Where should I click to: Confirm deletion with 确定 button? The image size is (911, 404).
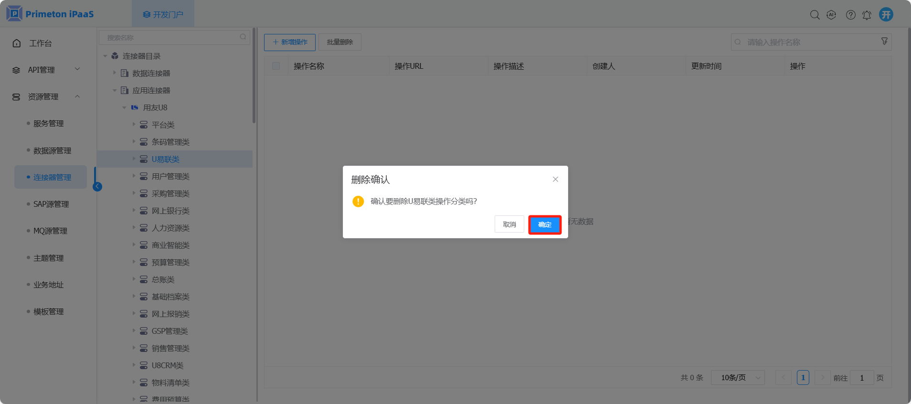(544, 224)
